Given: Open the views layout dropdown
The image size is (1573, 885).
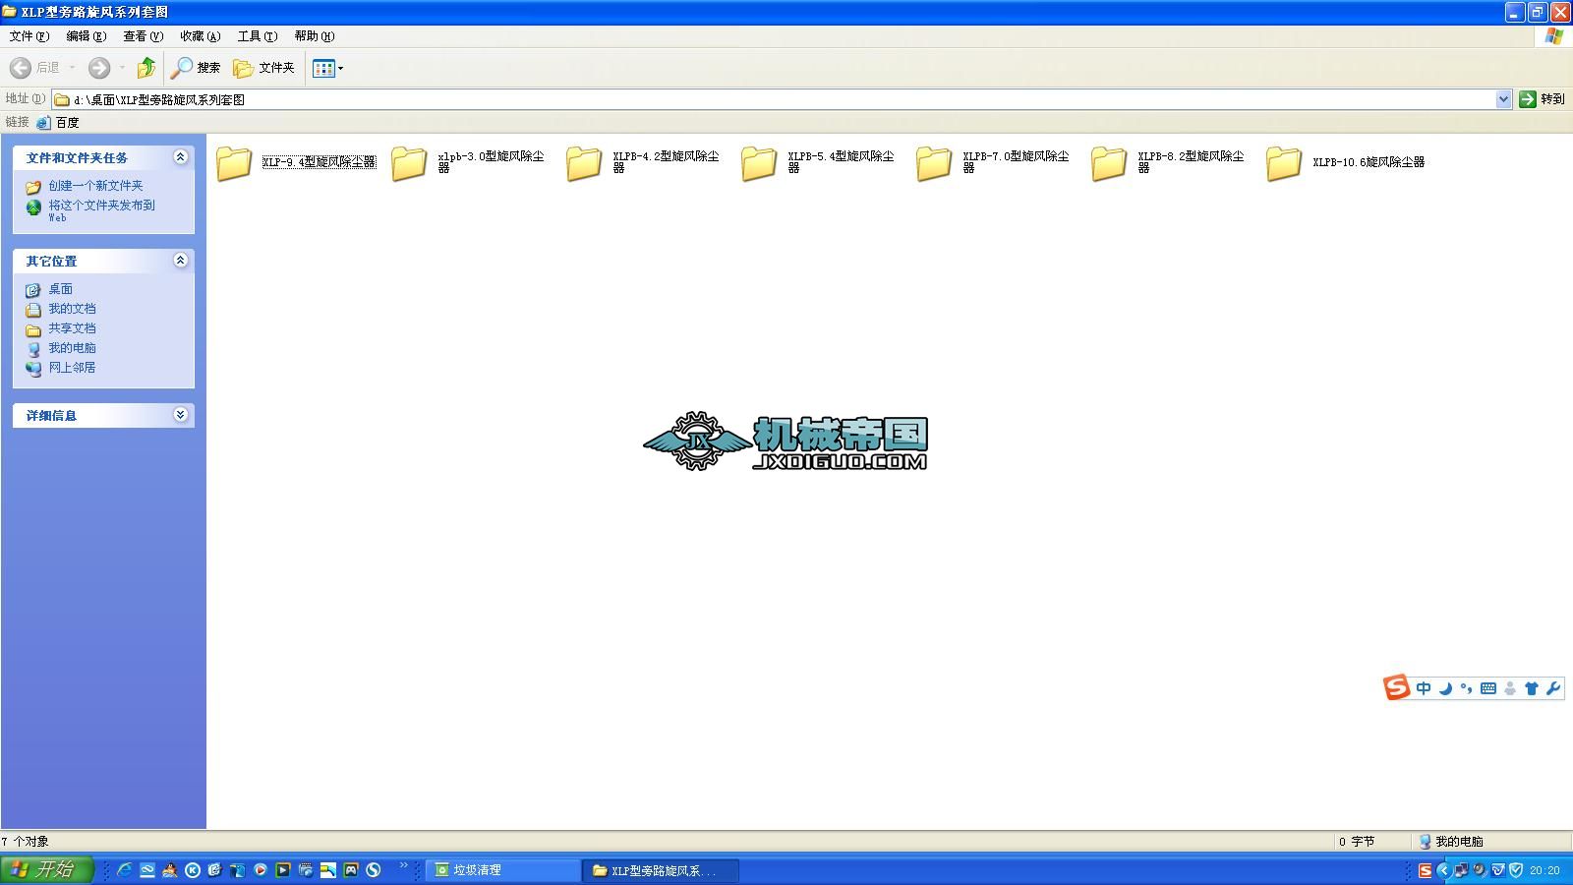Looking at the screenshot, I should click(x=328, y=68).
